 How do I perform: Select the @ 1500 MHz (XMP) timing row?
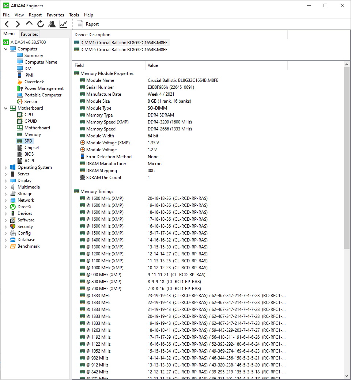180,233
